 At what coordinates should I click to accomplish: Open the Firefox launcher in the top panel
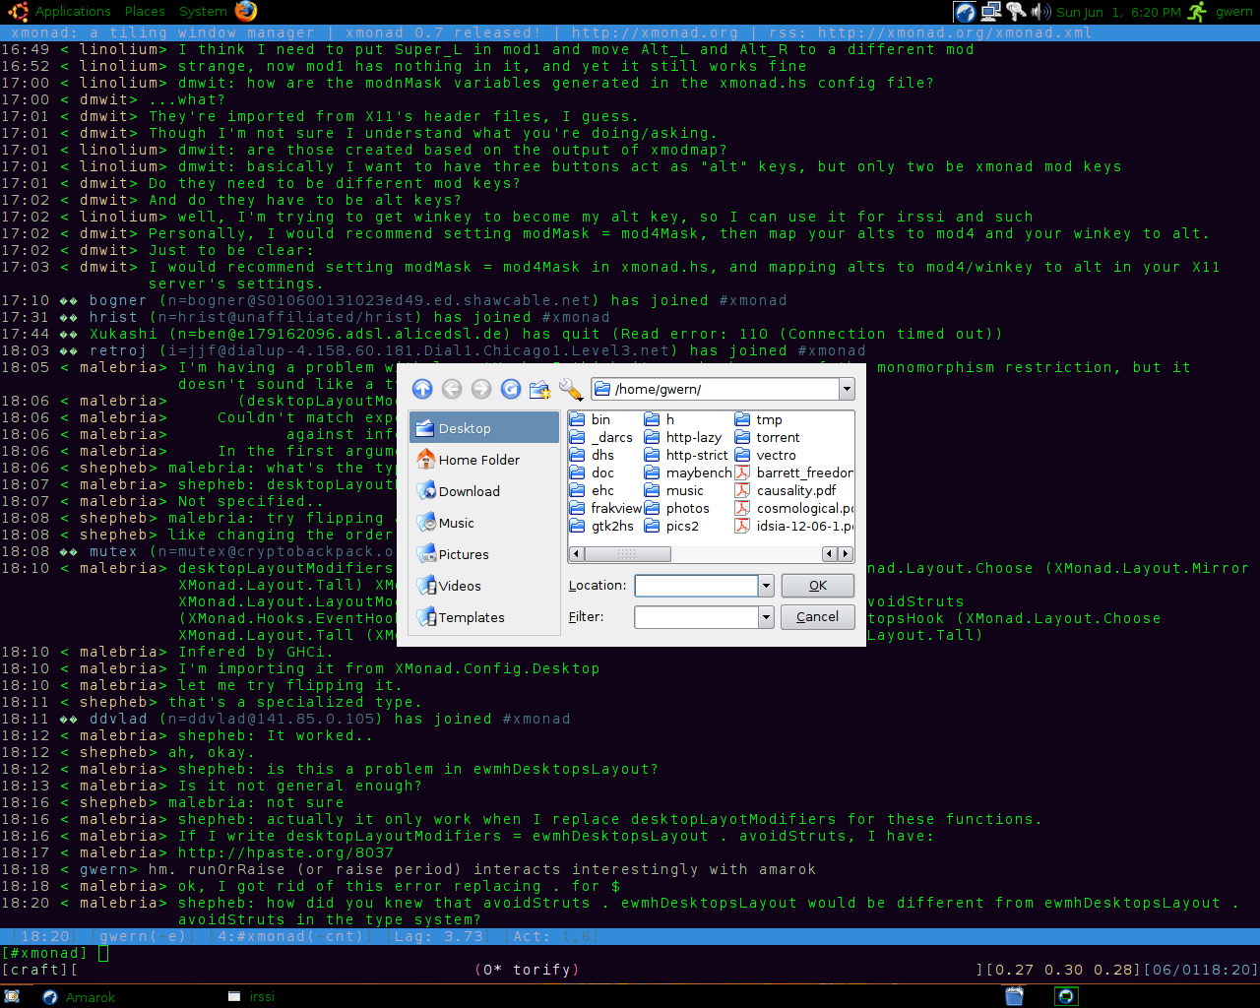[x=246, y=11]
